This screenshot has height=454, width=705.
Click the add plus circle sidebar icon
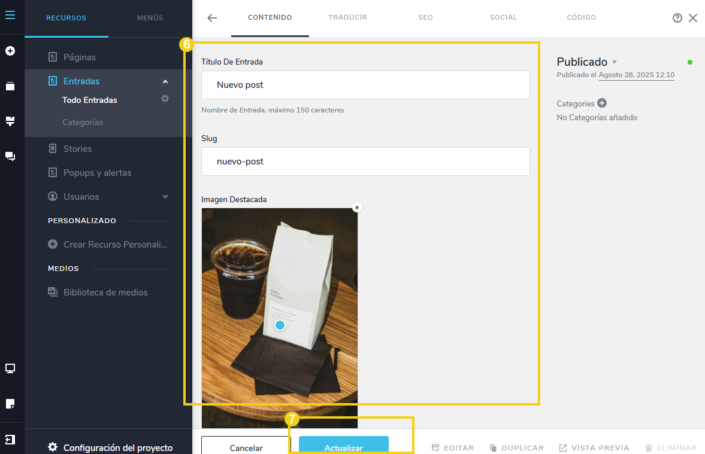point(10,51)
